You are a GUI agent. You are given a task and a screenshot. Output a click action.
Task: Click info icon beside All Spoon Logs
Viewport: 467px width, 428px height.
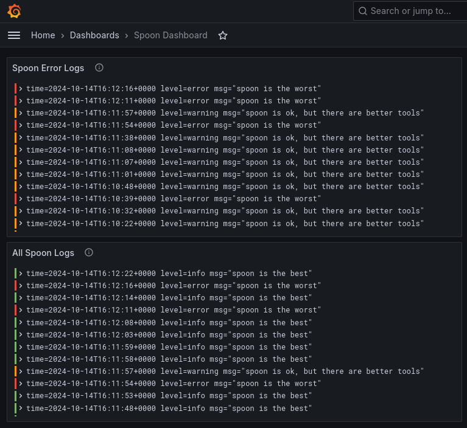pos(89,252)
